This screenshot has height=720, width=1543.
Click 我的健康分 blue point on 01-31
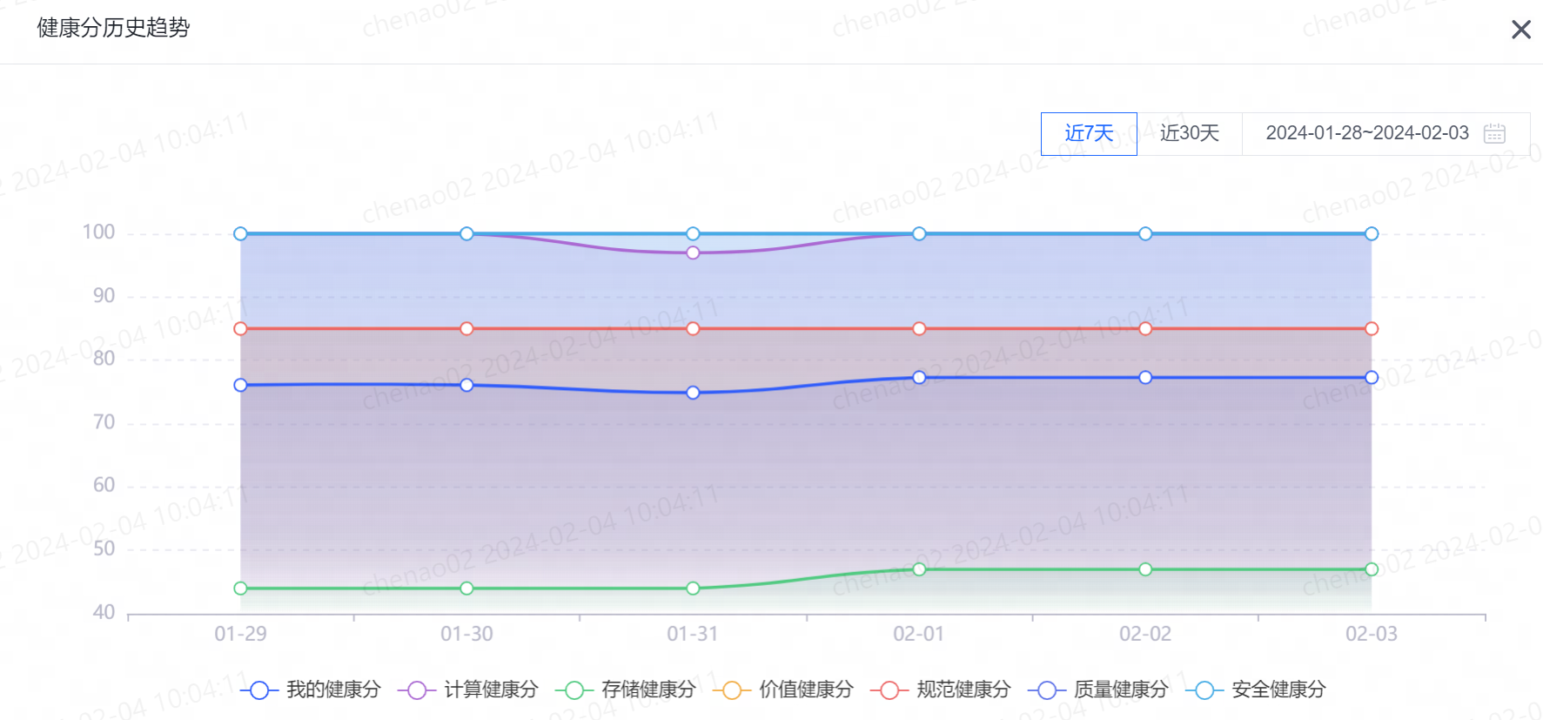click(693, 393)
